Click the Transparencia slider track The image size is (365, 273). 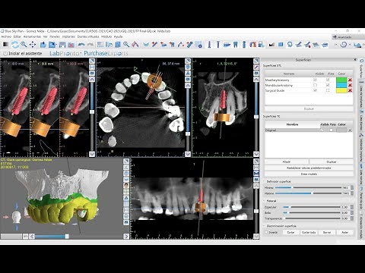coord(313,218)
